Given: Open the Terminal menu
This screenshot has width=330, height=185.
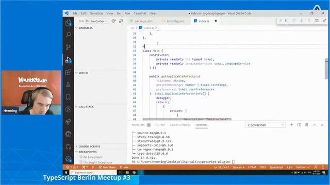Looking at the screenshot, I should [x=140, y=13].
